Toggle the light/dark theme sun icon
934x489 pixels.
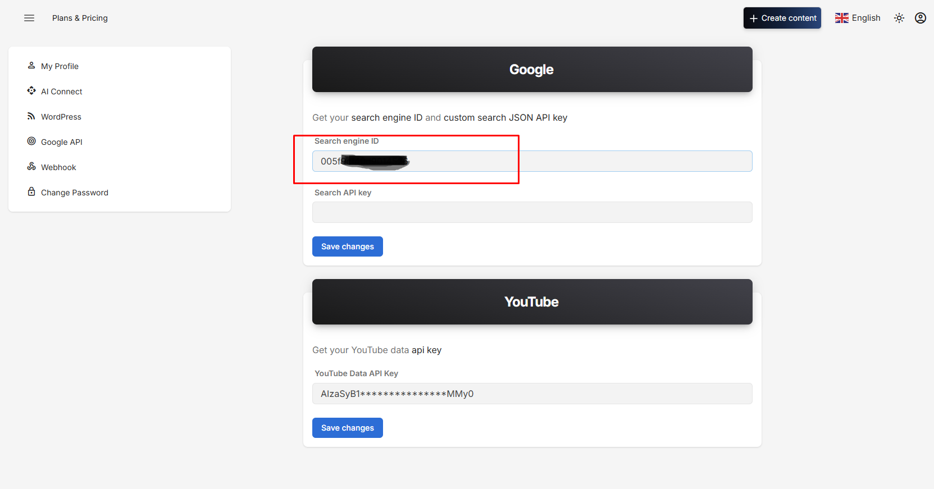899,18
